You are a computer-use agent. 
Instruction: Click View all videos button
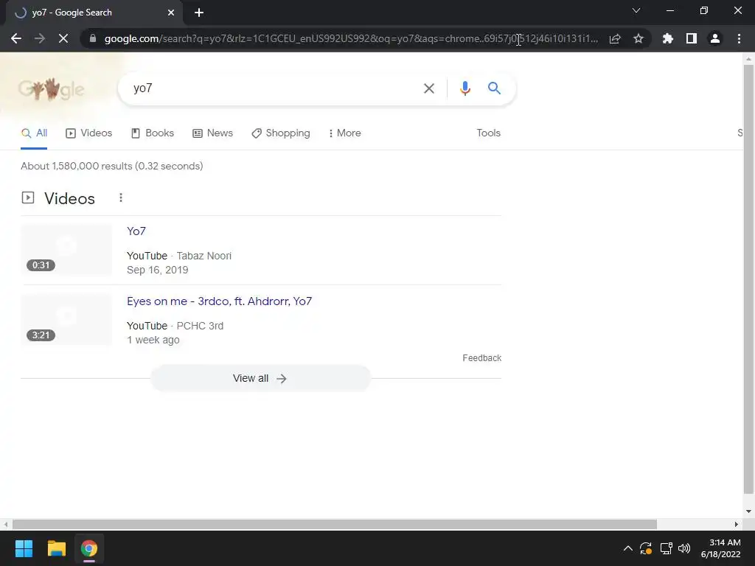(260, 378)
